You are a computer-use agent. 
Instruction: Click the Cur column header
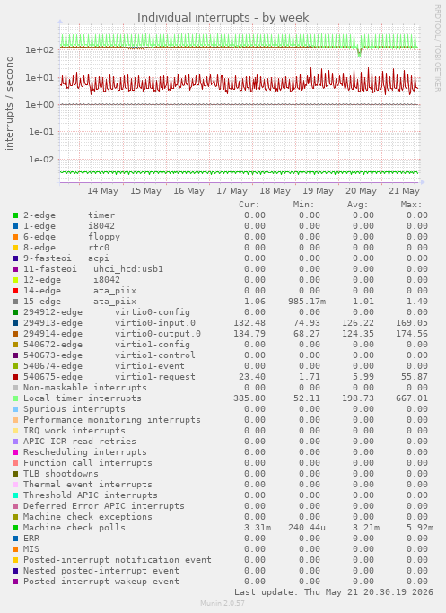pyautogui.click(x=249, y=205)
